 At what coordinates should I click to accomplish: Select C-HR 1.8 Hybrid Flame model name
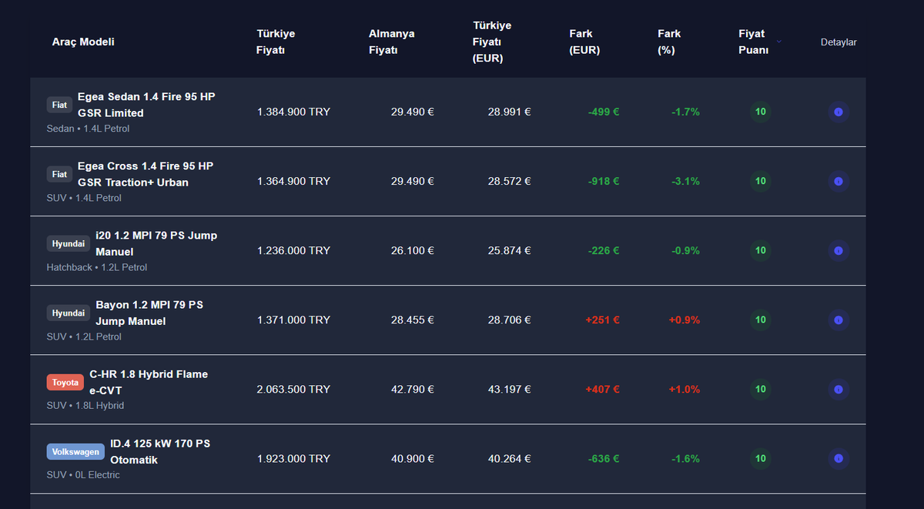tap(149, 382)
